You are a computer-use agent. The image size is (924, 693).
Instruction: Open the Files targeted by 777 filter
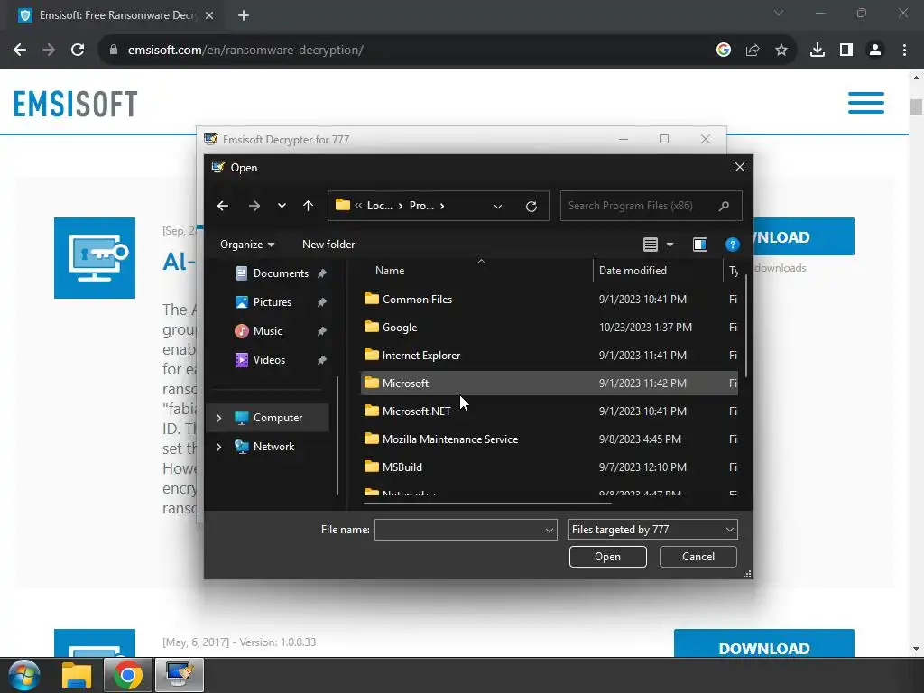coord(653,530)
